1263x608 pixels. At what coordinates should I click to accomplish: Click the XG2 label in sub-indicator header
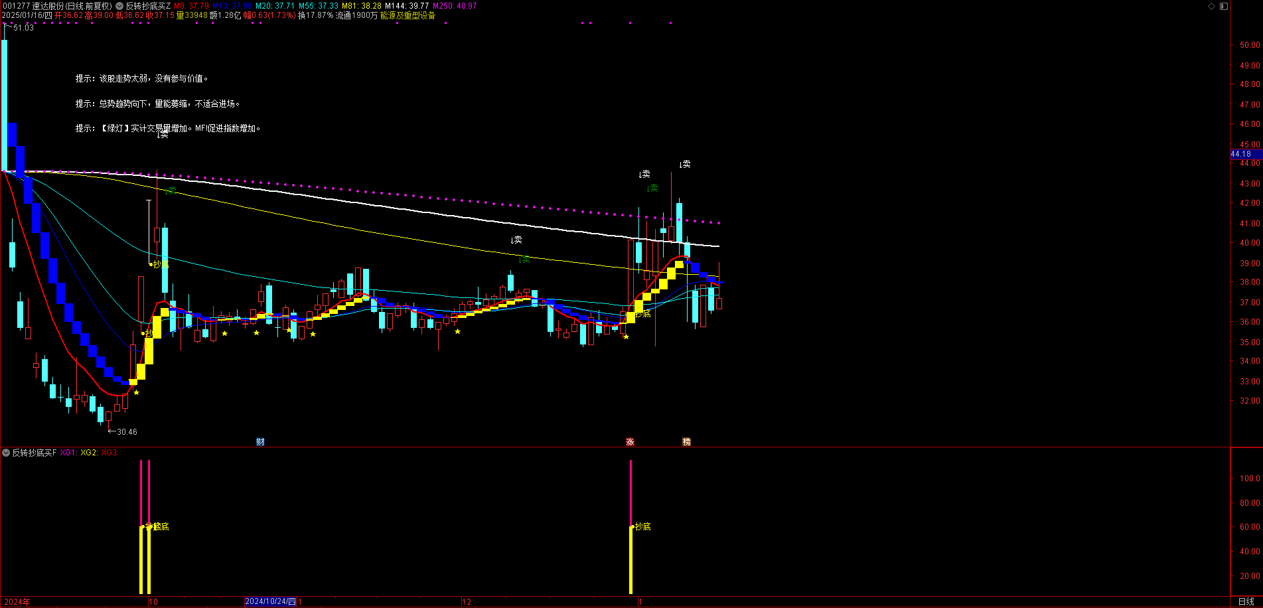coord(89,453)
